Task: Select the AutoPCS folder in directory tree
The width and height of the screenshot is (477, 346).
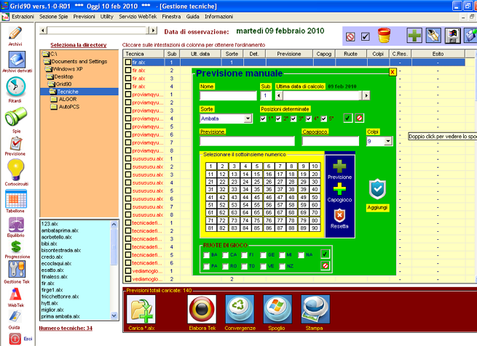Action: [x=69, y=107]
